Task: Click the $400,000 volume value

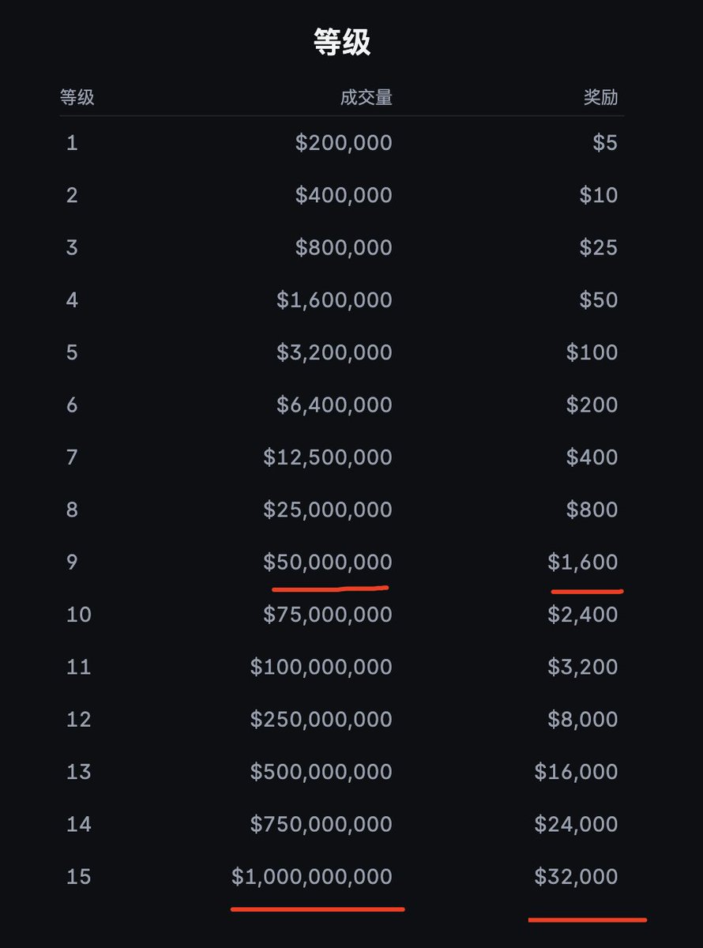Action: coord(344,195)
